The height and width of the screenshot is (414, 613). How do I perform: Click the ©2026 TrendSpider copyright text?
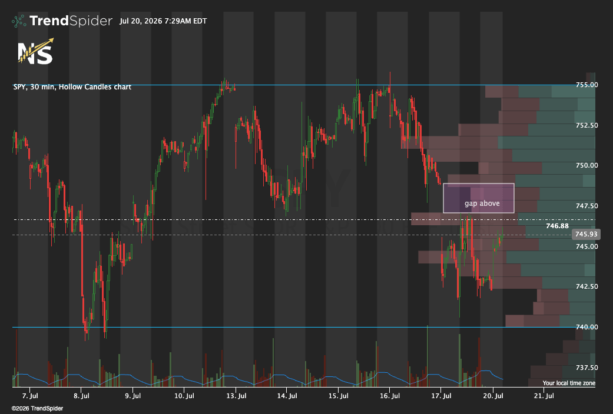click(x=37, y=409)
